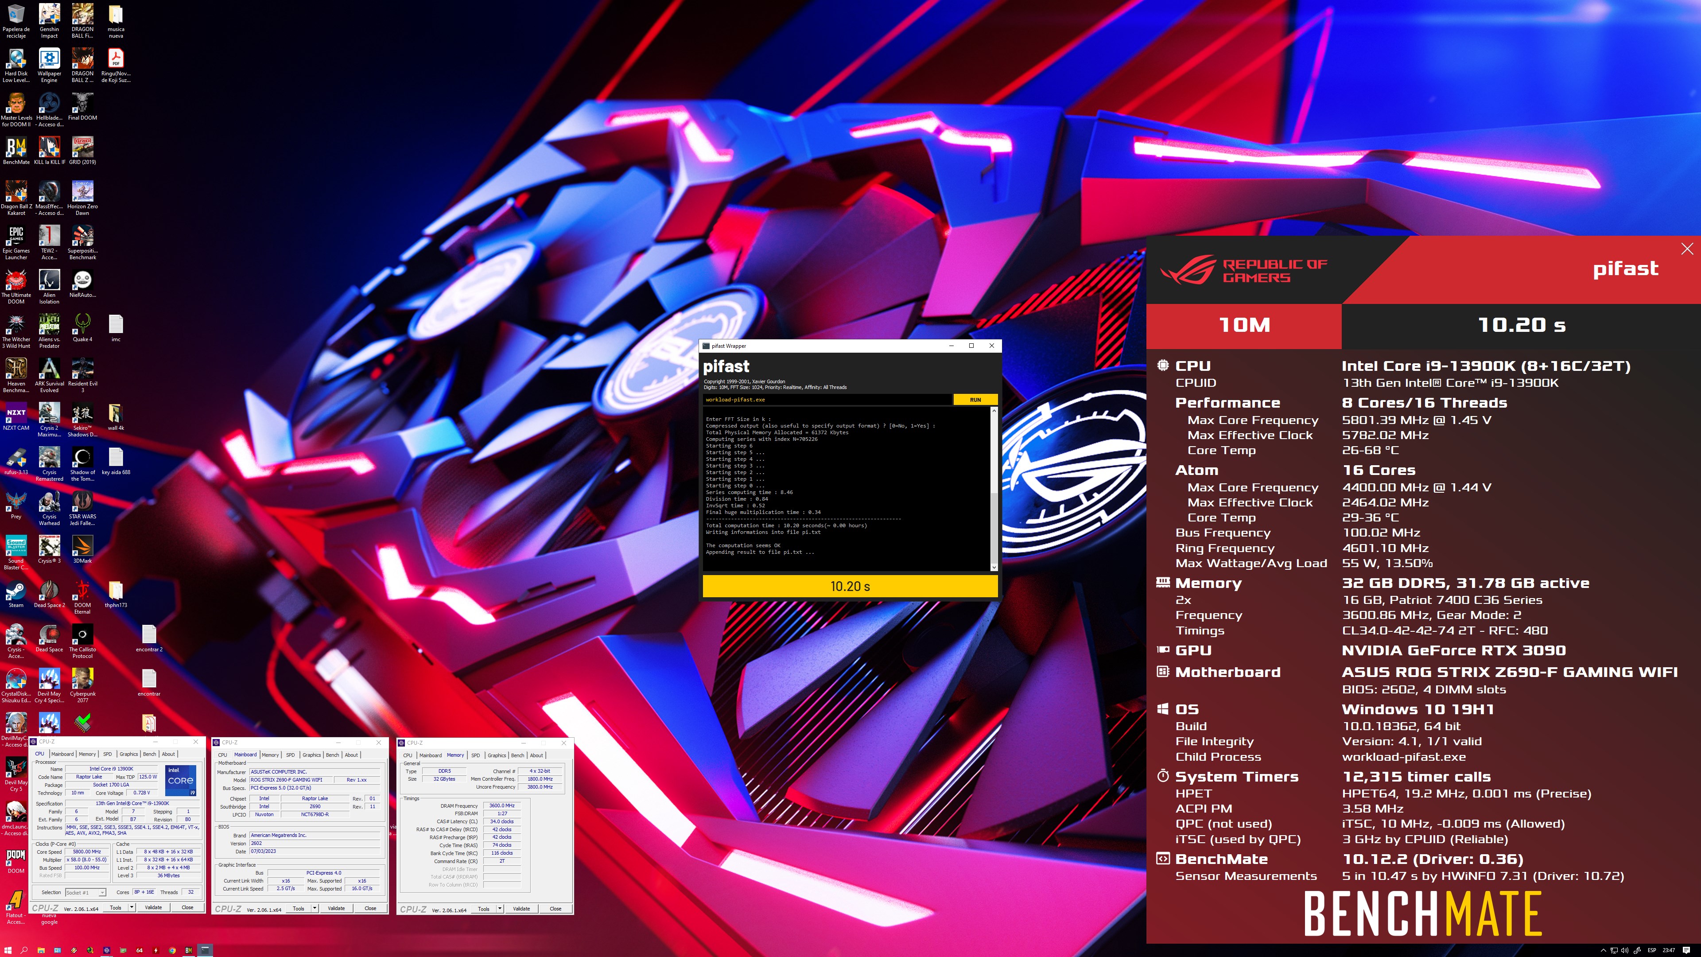Screen dimensions: 1701x957
Task: Open the Ringu PDF file icon
Action: [x=116, y=66]
